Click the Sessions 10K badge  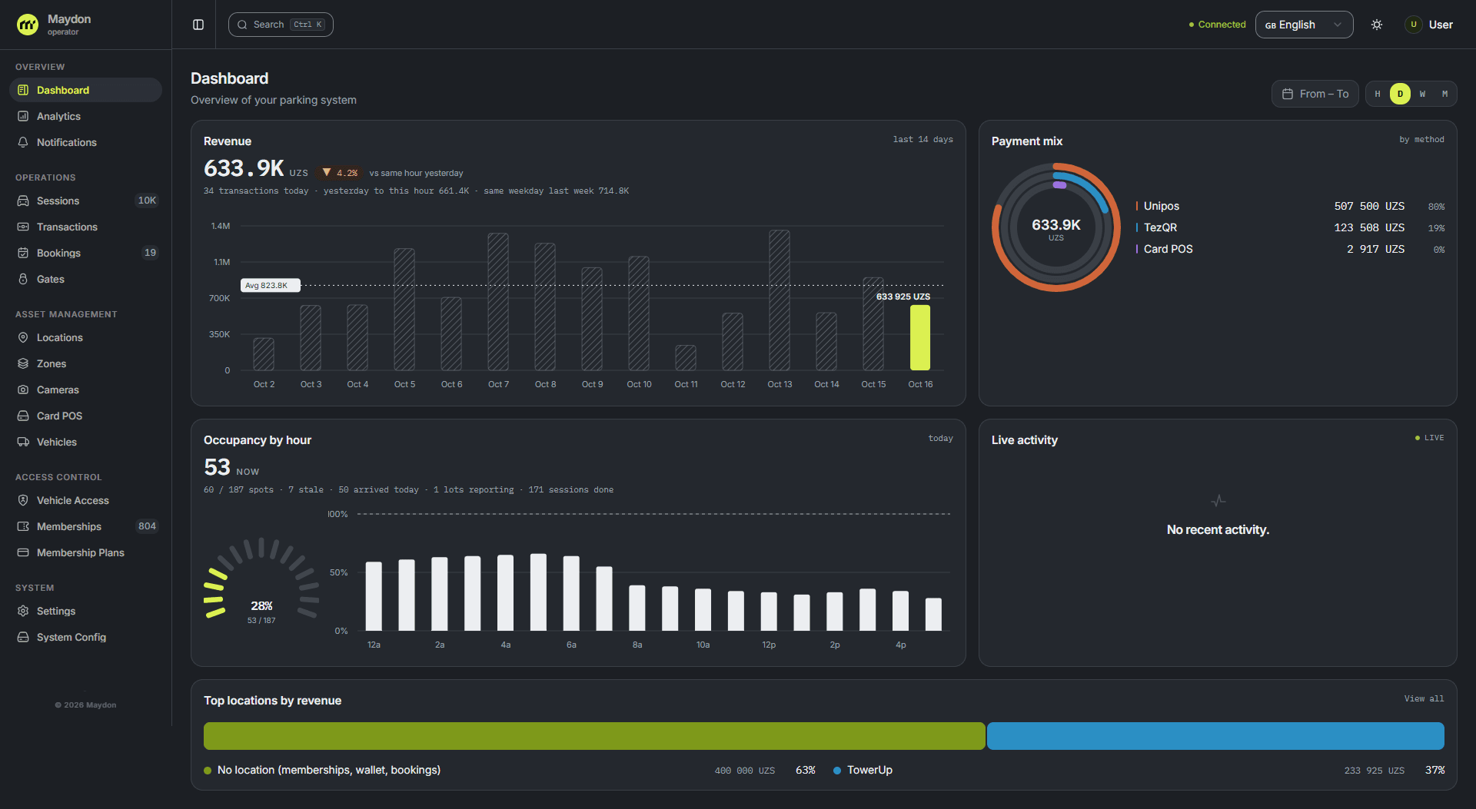(x=147, y=201)
